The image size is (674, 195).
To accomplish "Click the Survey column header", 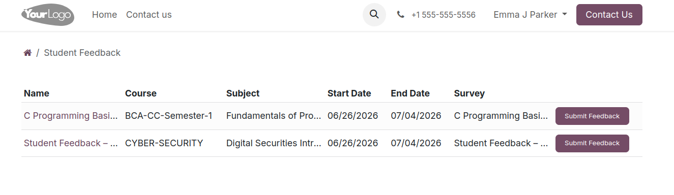I will (x=469, y=93).
